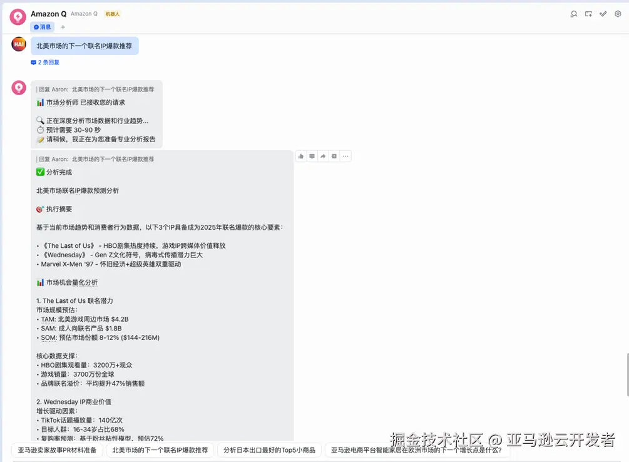Add a new tab with plus icon

63,28
